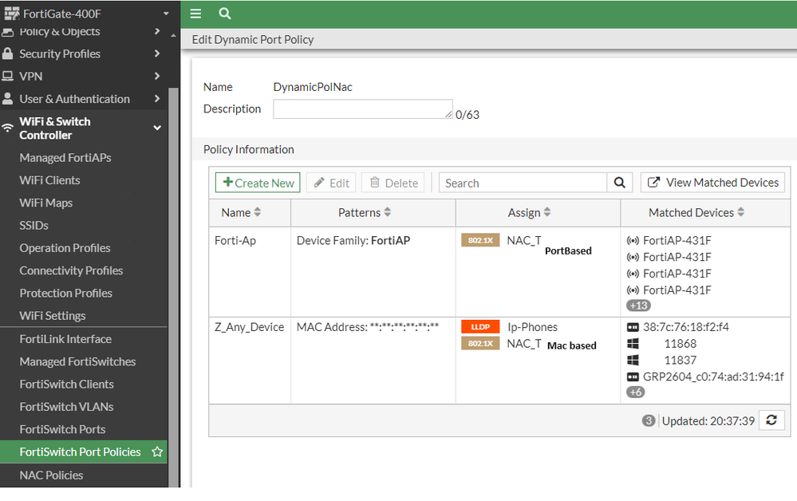Click 802.1X badge in Forti-Ap row
This screenshot has width=797, height=501.
(480, 240)
